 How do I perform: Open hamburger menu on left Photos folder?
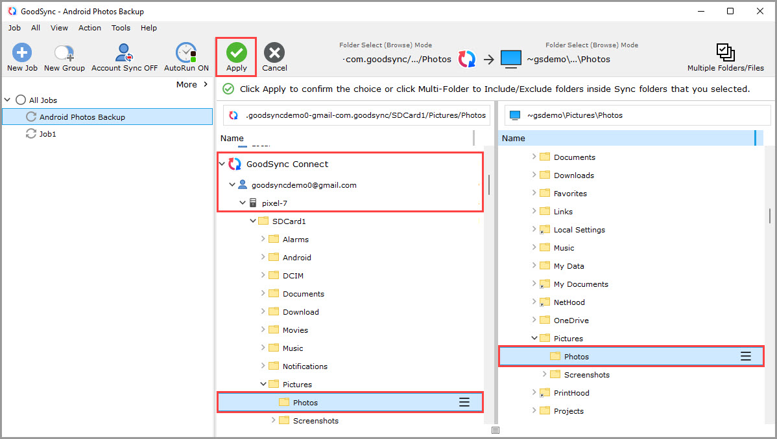click(464, 402)
